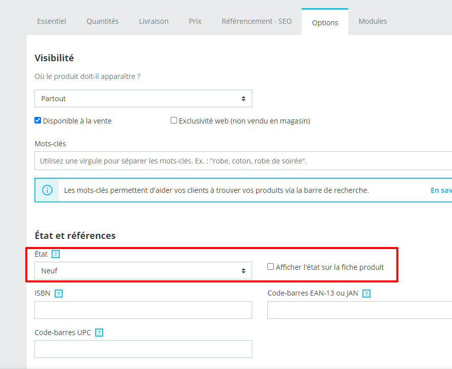Open the Référencement - SEO tab
This screenshot has height=369, width=452.
(x=257, y=21)
